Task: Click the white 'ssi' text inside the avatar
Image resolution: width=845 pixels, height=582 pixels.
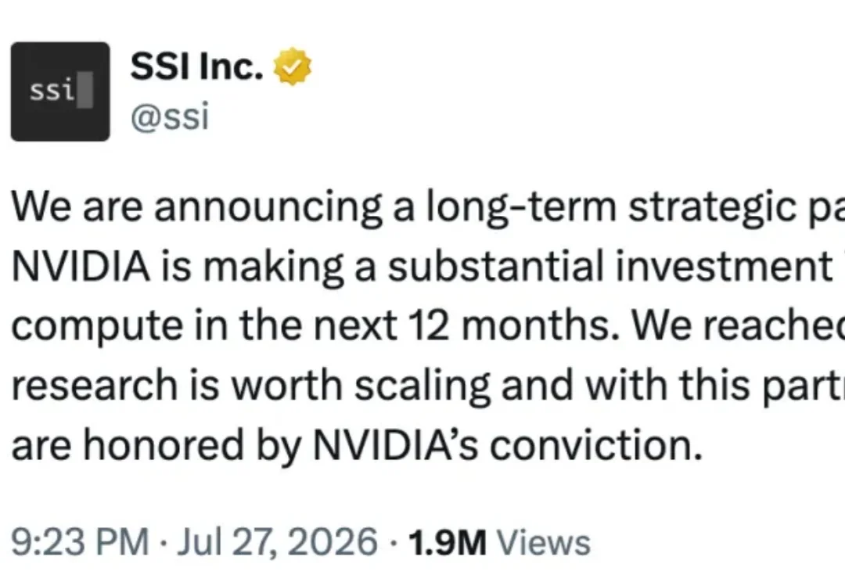Action: coord(52,90)
